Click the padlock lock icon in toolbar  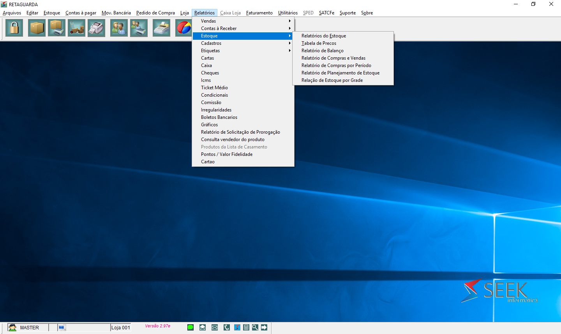tap(14, 28)
